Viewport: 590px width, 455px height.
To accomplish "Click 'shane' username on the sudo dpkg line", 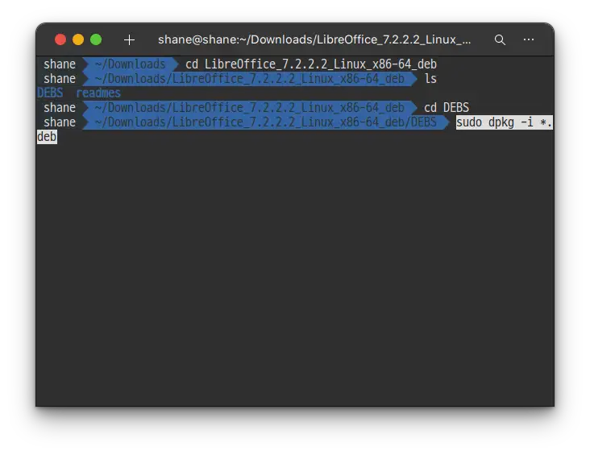I will [x=60, y=122].
